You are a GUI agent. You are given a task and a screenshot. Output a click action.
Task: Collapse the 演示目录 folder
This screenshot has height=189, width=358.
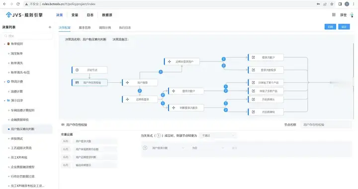[x=4, y=100]
